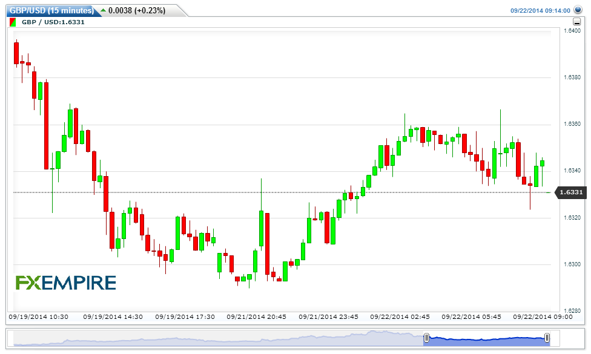
Task: Click the 09/19/2014 17:30 time label
Action: pyautogui.click(x=185, y=317)
